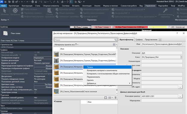Open the Parameters Service ribbon icon

point(49,10)
